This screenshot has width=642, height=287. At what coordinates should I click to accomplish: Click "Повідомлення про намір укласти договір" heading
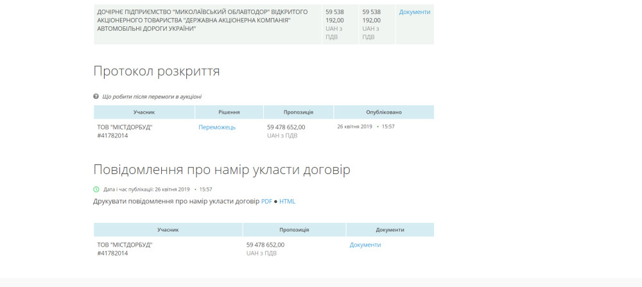point(221,170)
